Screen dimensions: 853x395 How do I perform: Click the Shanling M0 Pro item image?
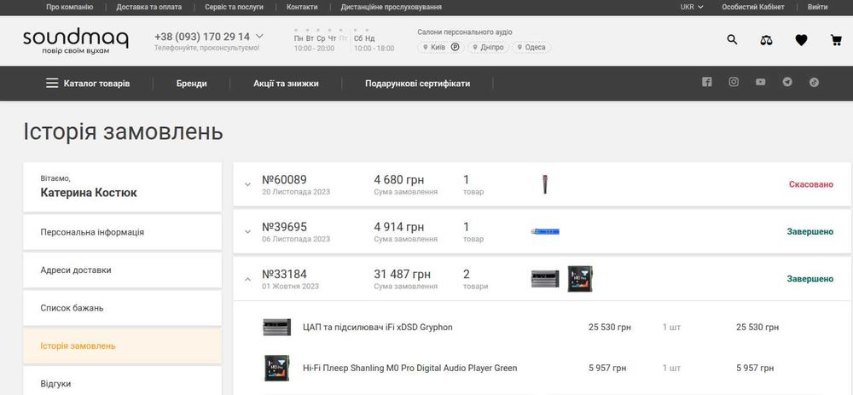(x=277, y=368)
